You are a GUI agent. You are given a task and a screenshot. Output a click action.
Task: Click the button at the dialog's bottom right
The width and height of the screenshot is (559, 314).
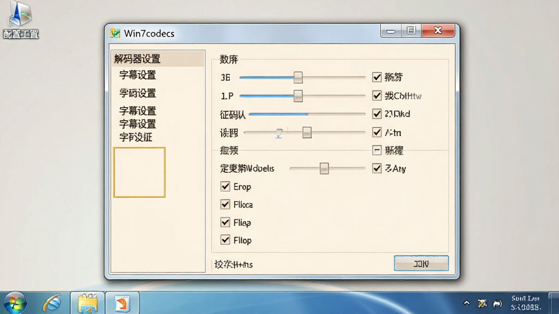coord(421,263)
